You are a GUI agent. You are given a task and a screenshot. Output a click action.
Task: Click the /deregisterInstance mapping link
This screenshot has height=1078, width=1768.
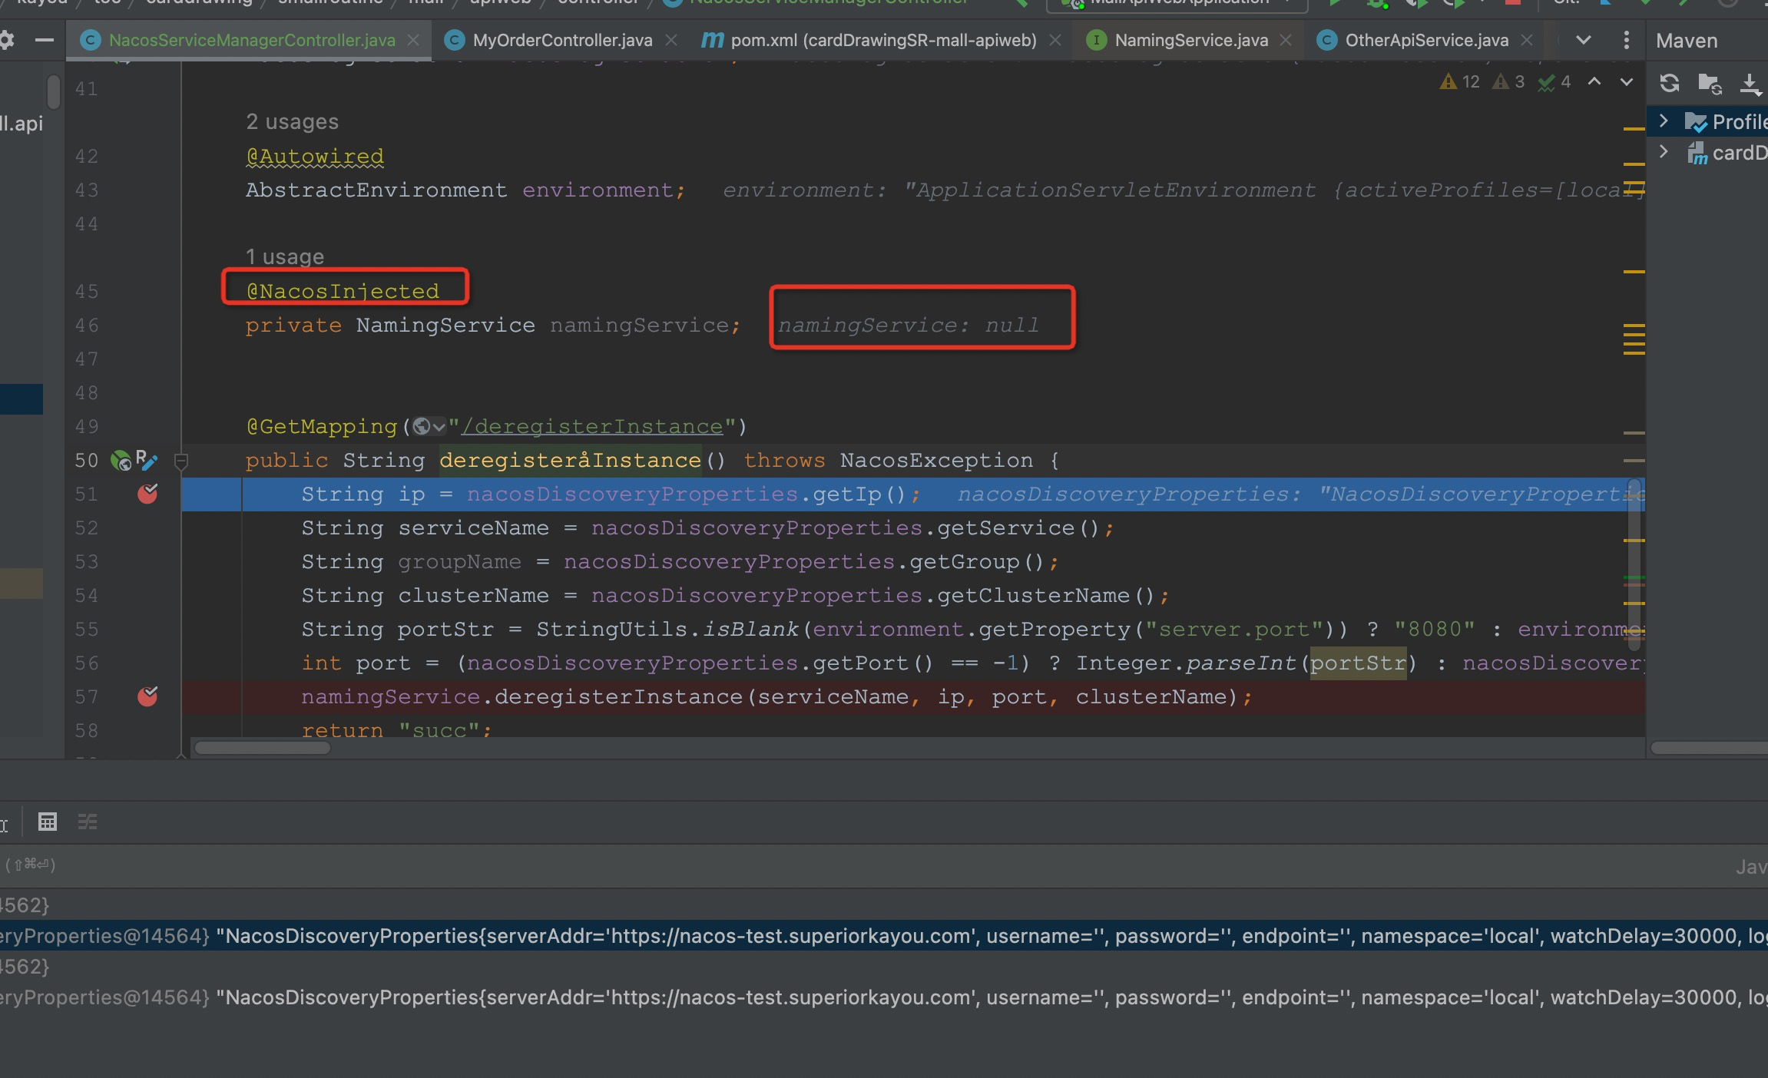point(592,426)
